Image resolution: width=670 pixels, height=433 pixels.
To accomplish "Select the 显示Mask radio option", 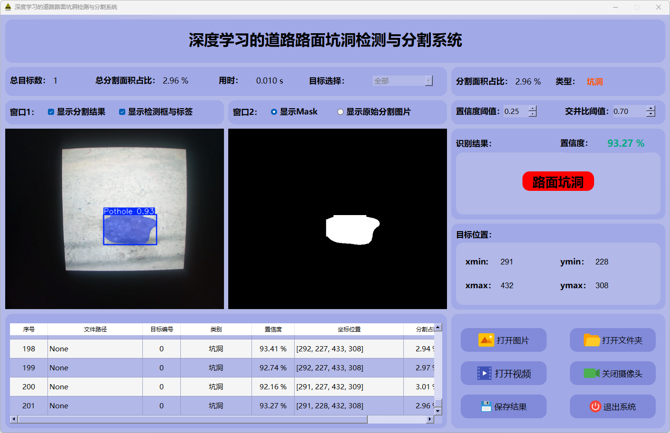I will click(x=274, y=112).
